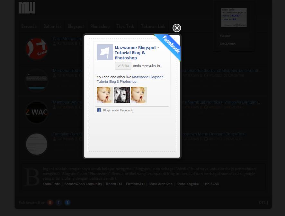Click the Facebook logo icon beside Plugin sosial
Screen dimensions: 285x216
click(99, 110)
